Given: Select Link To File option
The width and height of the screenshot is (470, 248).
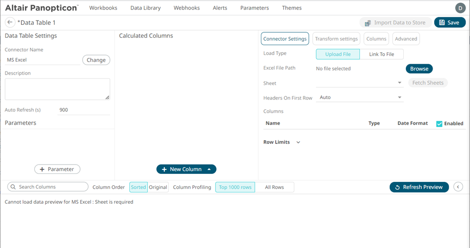Looking at the screenshot, I should 381,54.
